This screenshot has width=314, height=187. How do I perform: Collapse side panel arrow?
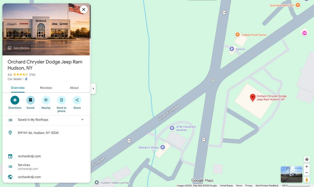[x=93, y=89]
